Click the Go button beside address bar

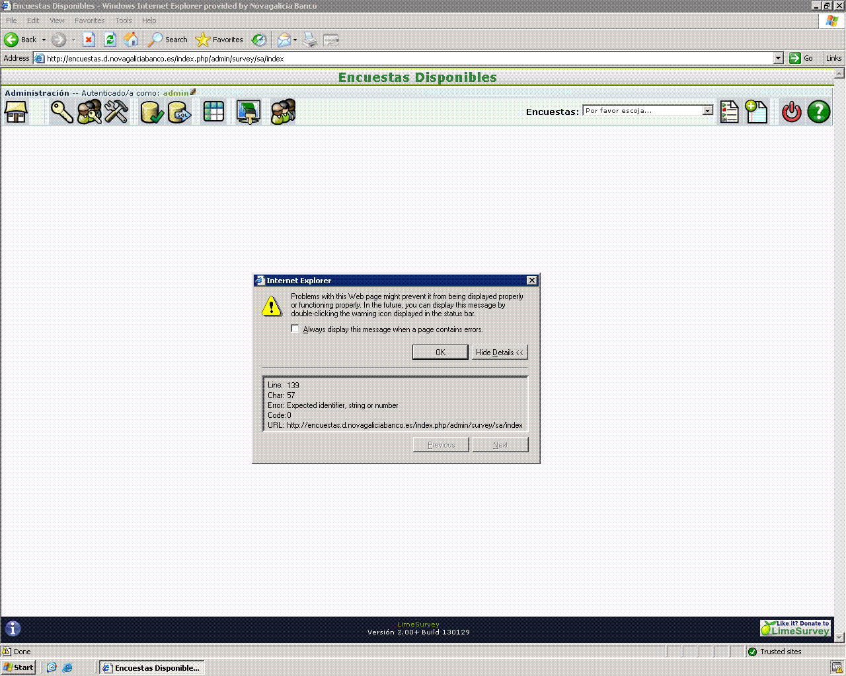(801, 58)
